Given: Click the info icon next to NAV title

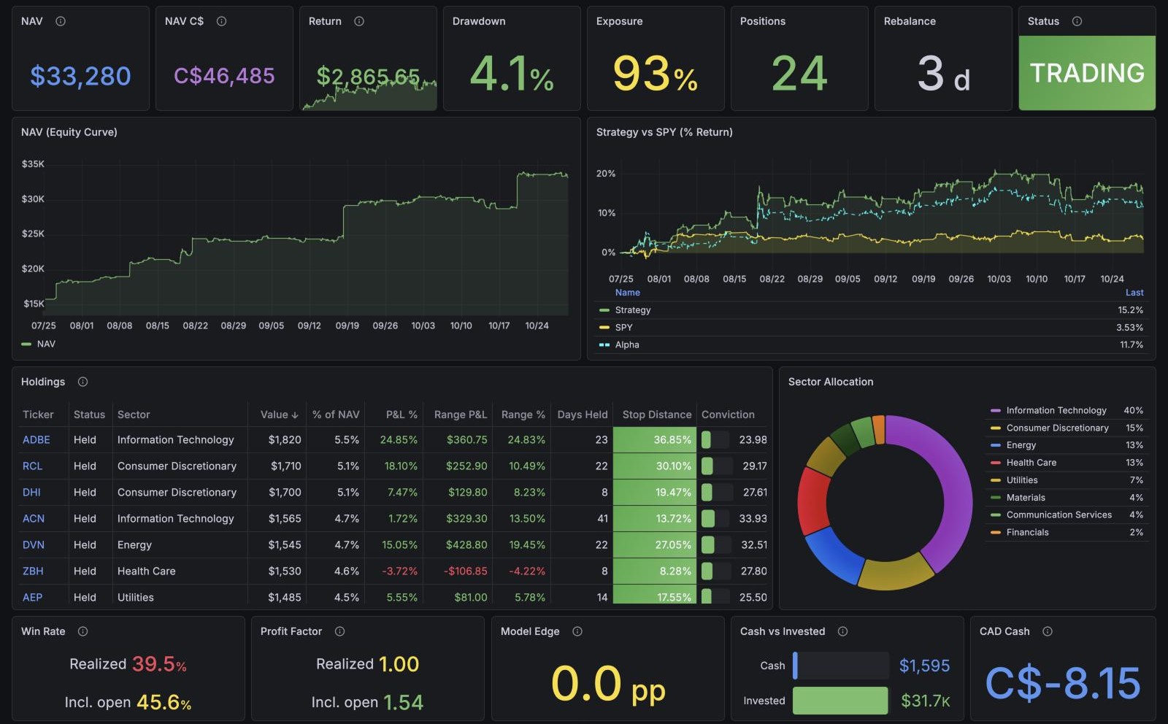Looking at the screenshot, I should 61,21.
